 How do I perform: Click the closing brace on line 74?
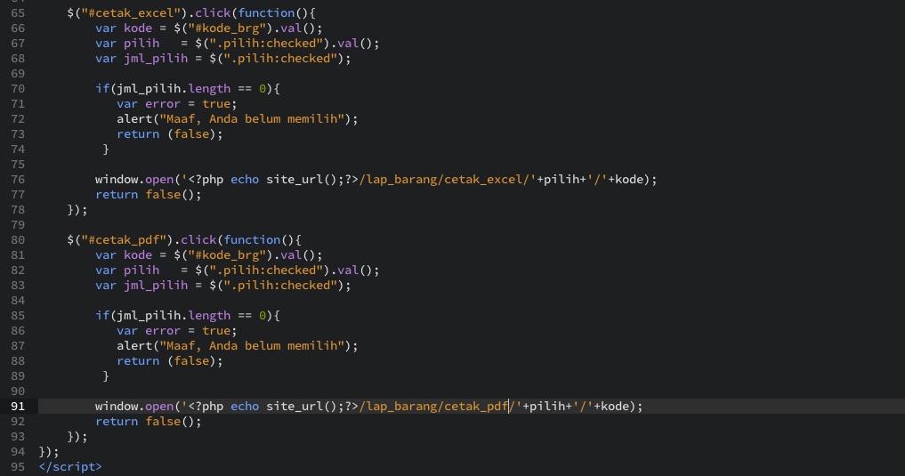point(106,149)
